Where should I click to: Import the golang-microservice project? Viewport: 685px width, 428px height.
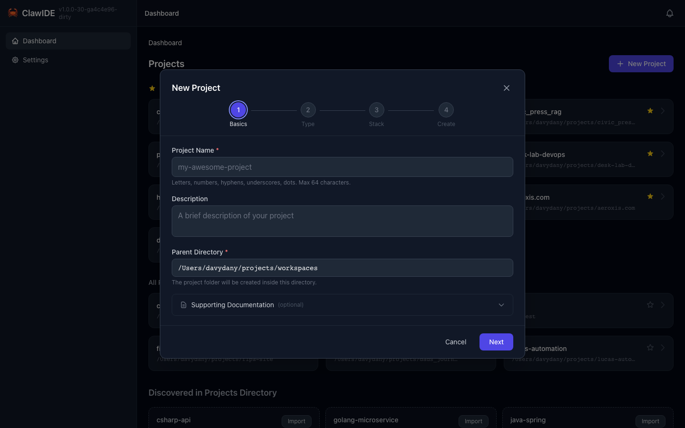tap(473, 421)
